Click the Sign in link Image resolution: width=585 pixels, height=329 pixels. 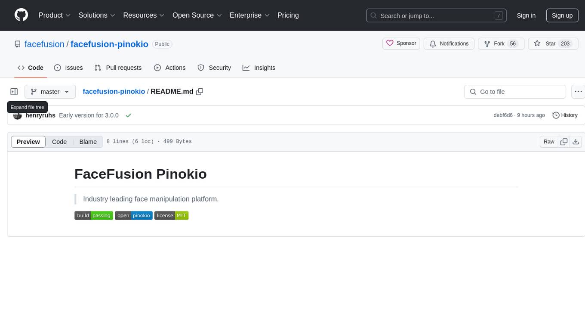[526, 16]
